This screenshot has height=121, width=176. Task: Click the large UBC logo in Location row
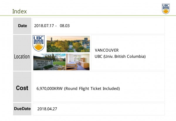39,43
